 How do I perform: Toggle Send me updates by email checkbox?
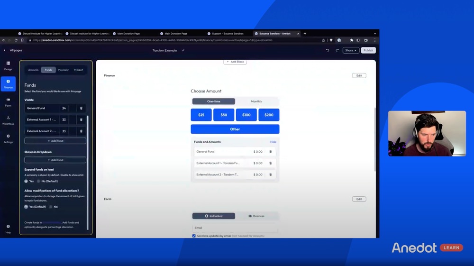click(x=194, y=236)
